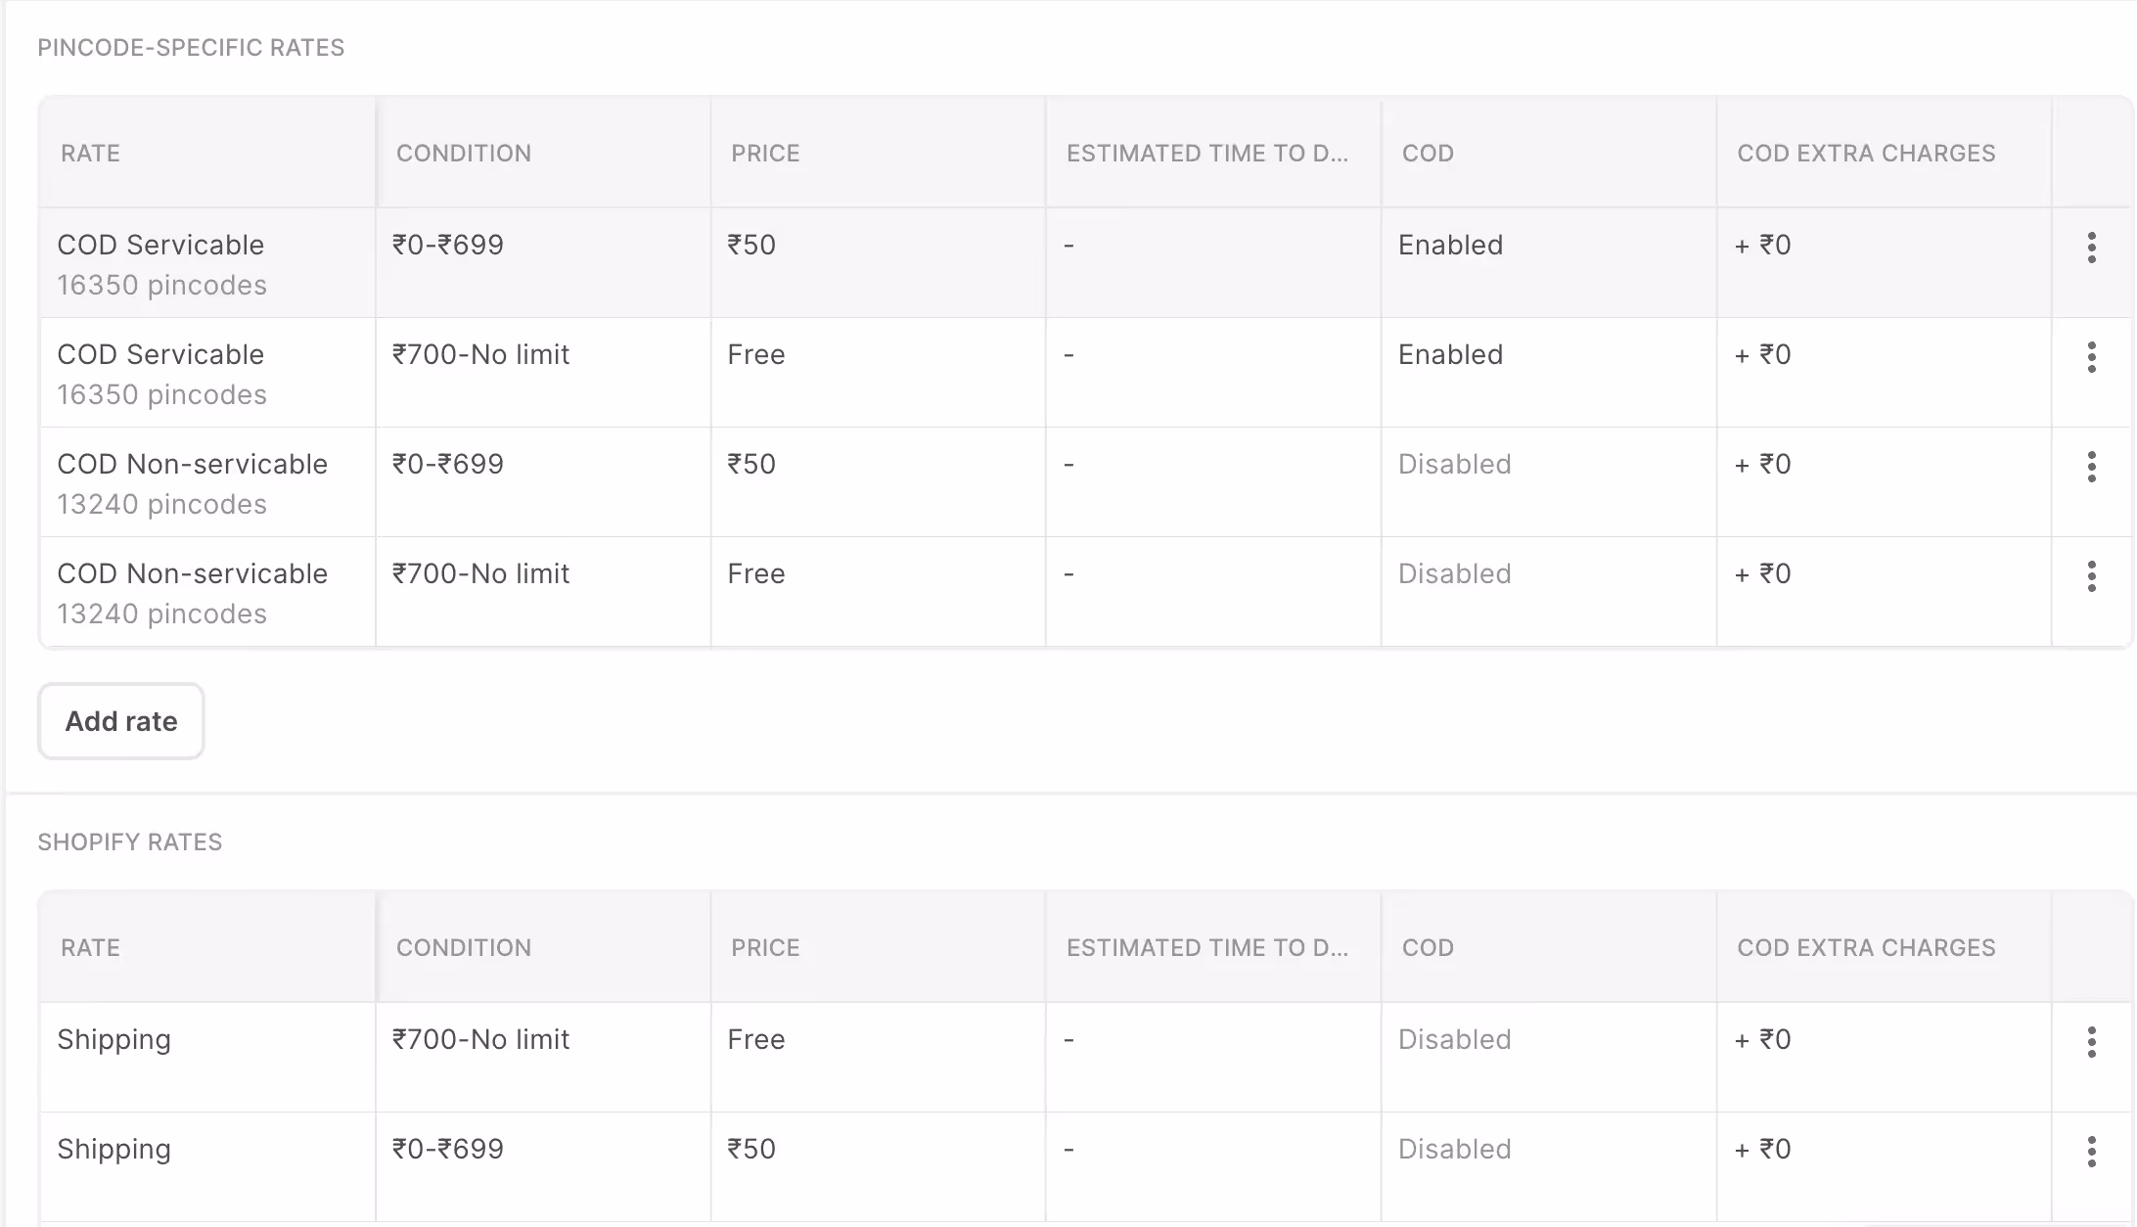The width and height of the screenshot is (2137, 1227).
Task: Click Disabled COD status in first Shipping row
Action: click(x=1454, y=1039)
